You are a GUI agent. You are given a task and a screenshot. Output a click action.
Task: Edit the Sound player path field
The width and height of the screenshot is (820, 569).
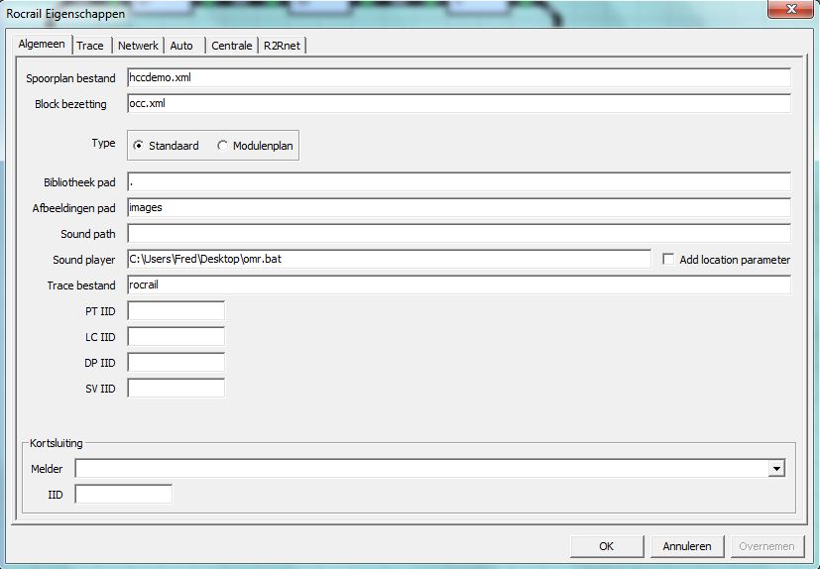(389, 260)
